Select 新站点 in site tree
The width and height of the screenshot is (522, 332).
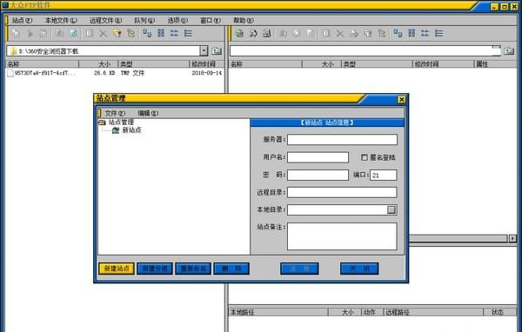point(132,130)
